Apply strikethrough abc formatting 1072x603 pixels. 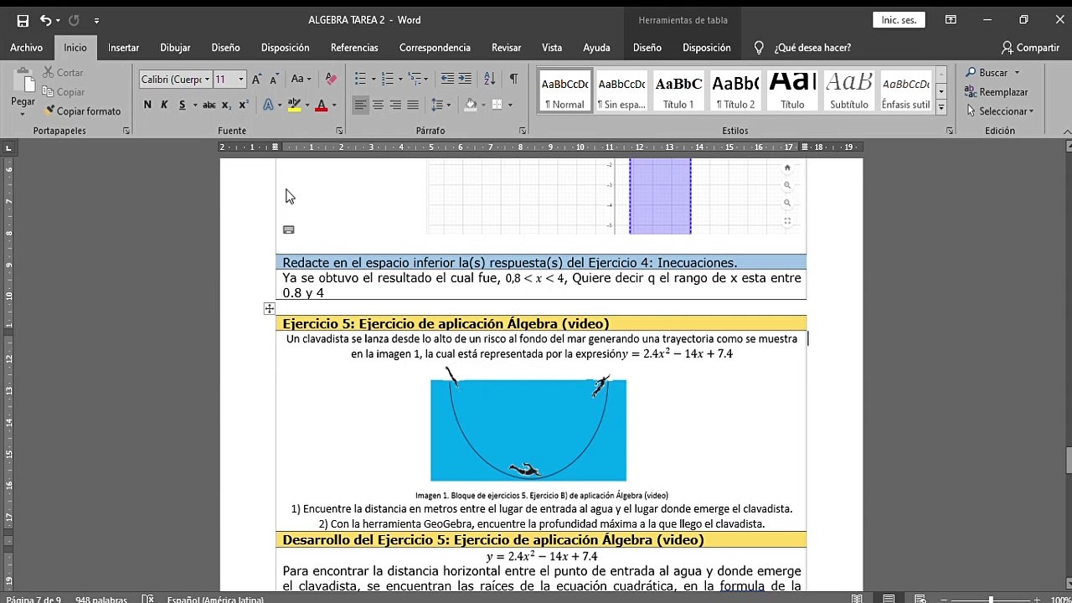point(209,105)
